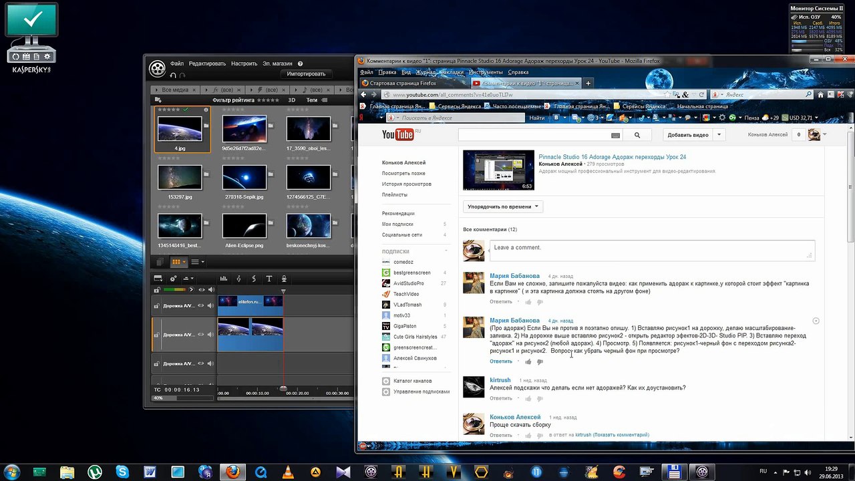Click the voice-over microphone tool
Viewport: 855px width, 481px height.
coord(284,279)
